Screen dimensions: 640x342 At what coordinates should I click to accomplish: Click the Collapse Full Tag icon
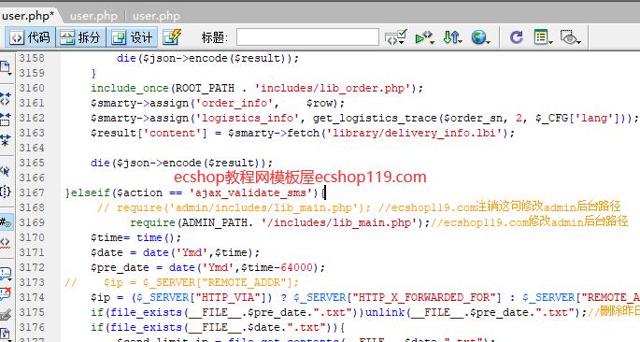tap(6, 99)
